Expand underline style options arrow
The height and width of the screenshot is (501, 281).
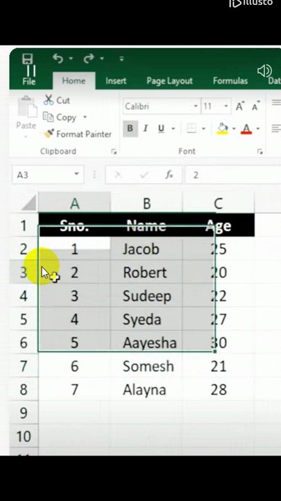tap(173, 129)
